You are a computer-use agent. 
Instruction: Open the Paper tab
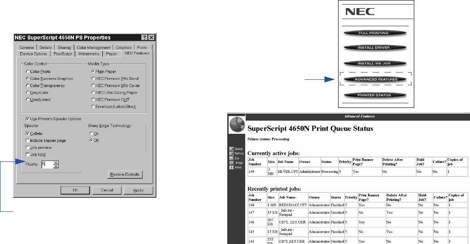pyautogui.click(x=111, y=54)
